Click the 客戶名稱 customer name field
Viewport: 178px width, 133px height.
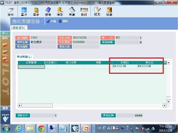(x=43, y=42)
